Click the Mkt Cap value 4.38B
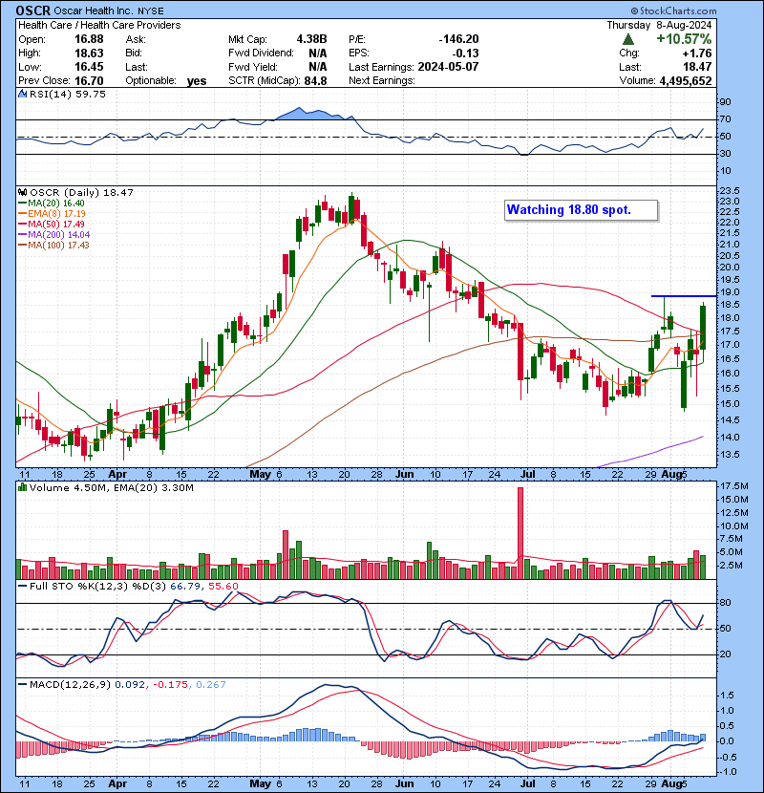Viewport: 764px width, 793px height. point(311,39)
